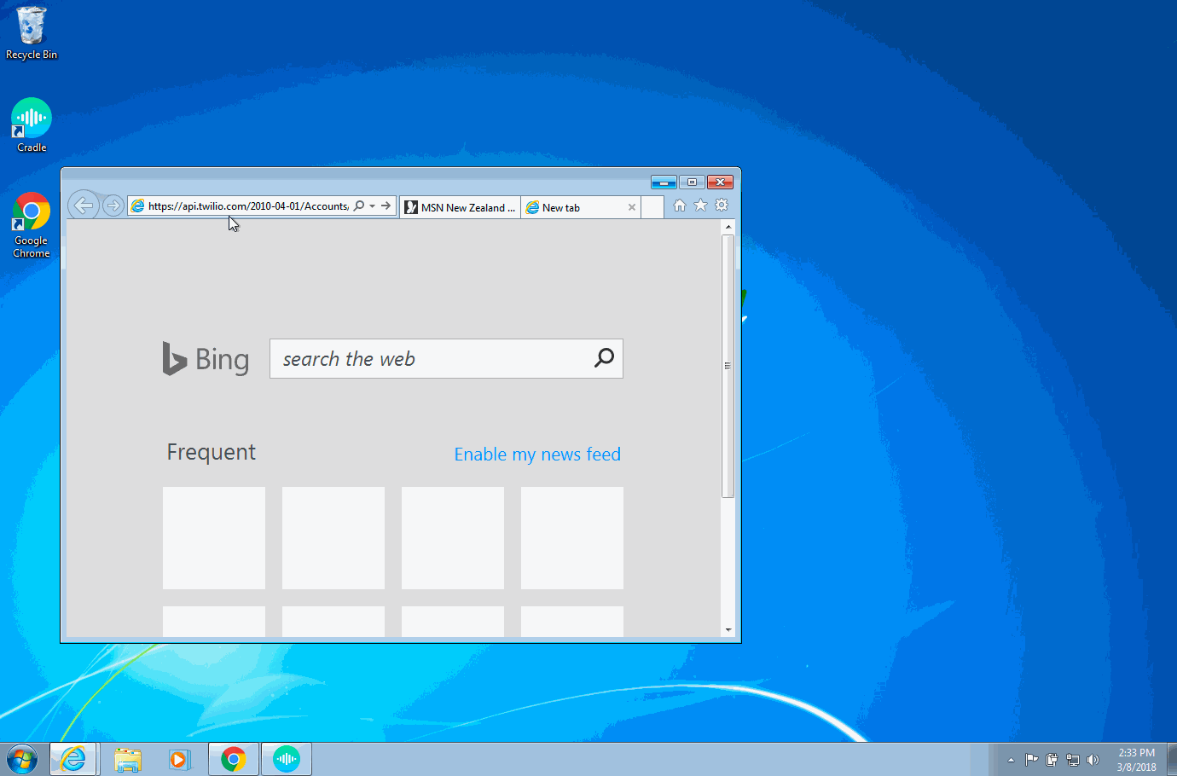The height and width of the screenshot is (776, 1177).
Task: Click the Action Center flag icon
Action: point(1031,760)
